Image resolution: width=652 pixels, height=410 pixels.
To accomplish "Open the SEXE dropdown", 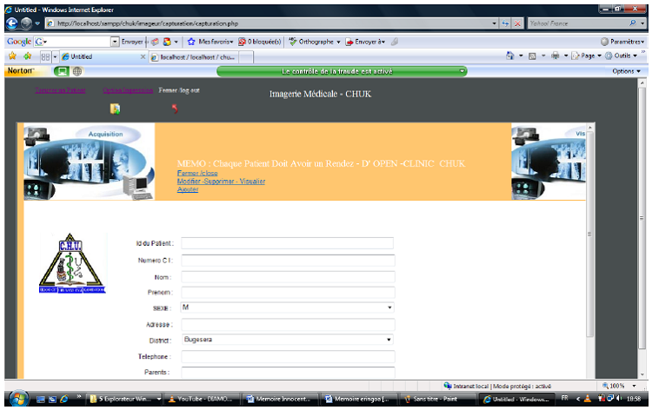I will pyautogui.click(x=287, y=307).
